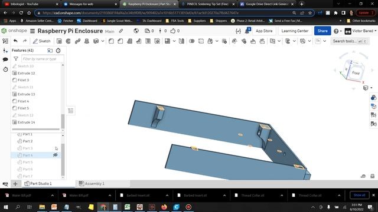Viewport: 378px width, 212px height.
Task: Click the Front face of the view cube
Action: click(x=356, y=73)
